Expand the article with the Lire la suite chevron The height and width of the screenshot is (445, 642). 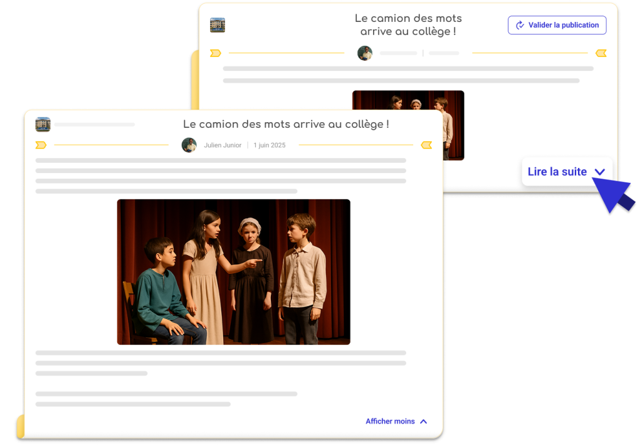click(600, 172)
